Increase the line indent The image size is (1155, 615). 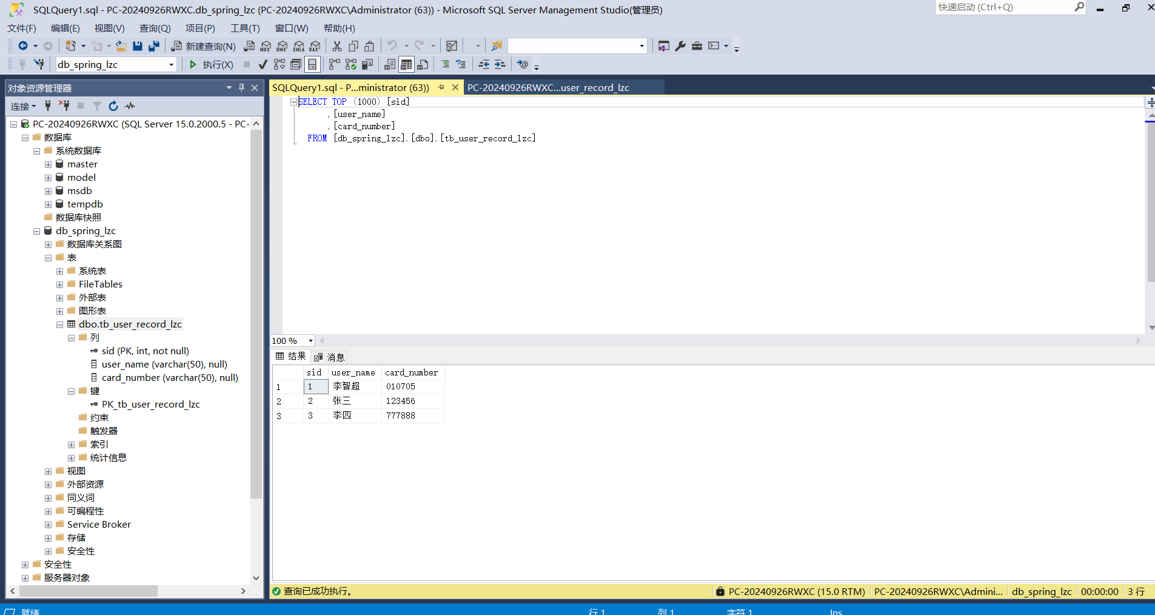tap(500, 64)
